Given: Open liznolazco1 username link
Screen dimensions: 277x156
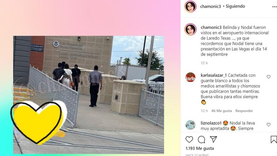Looking at the screenshot, I should pos(211,123).
